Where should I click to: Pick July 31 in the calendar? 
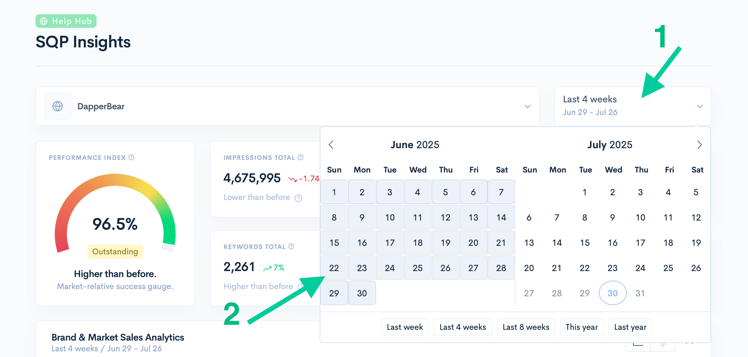click(x=641, y=293)
